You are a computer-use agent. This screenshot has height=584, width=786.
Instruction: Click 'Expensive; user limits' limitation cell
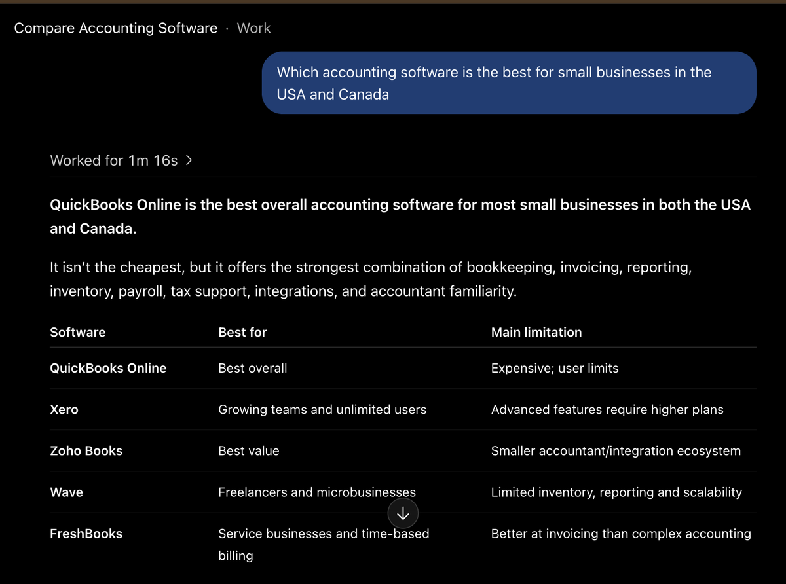(555, 368)
